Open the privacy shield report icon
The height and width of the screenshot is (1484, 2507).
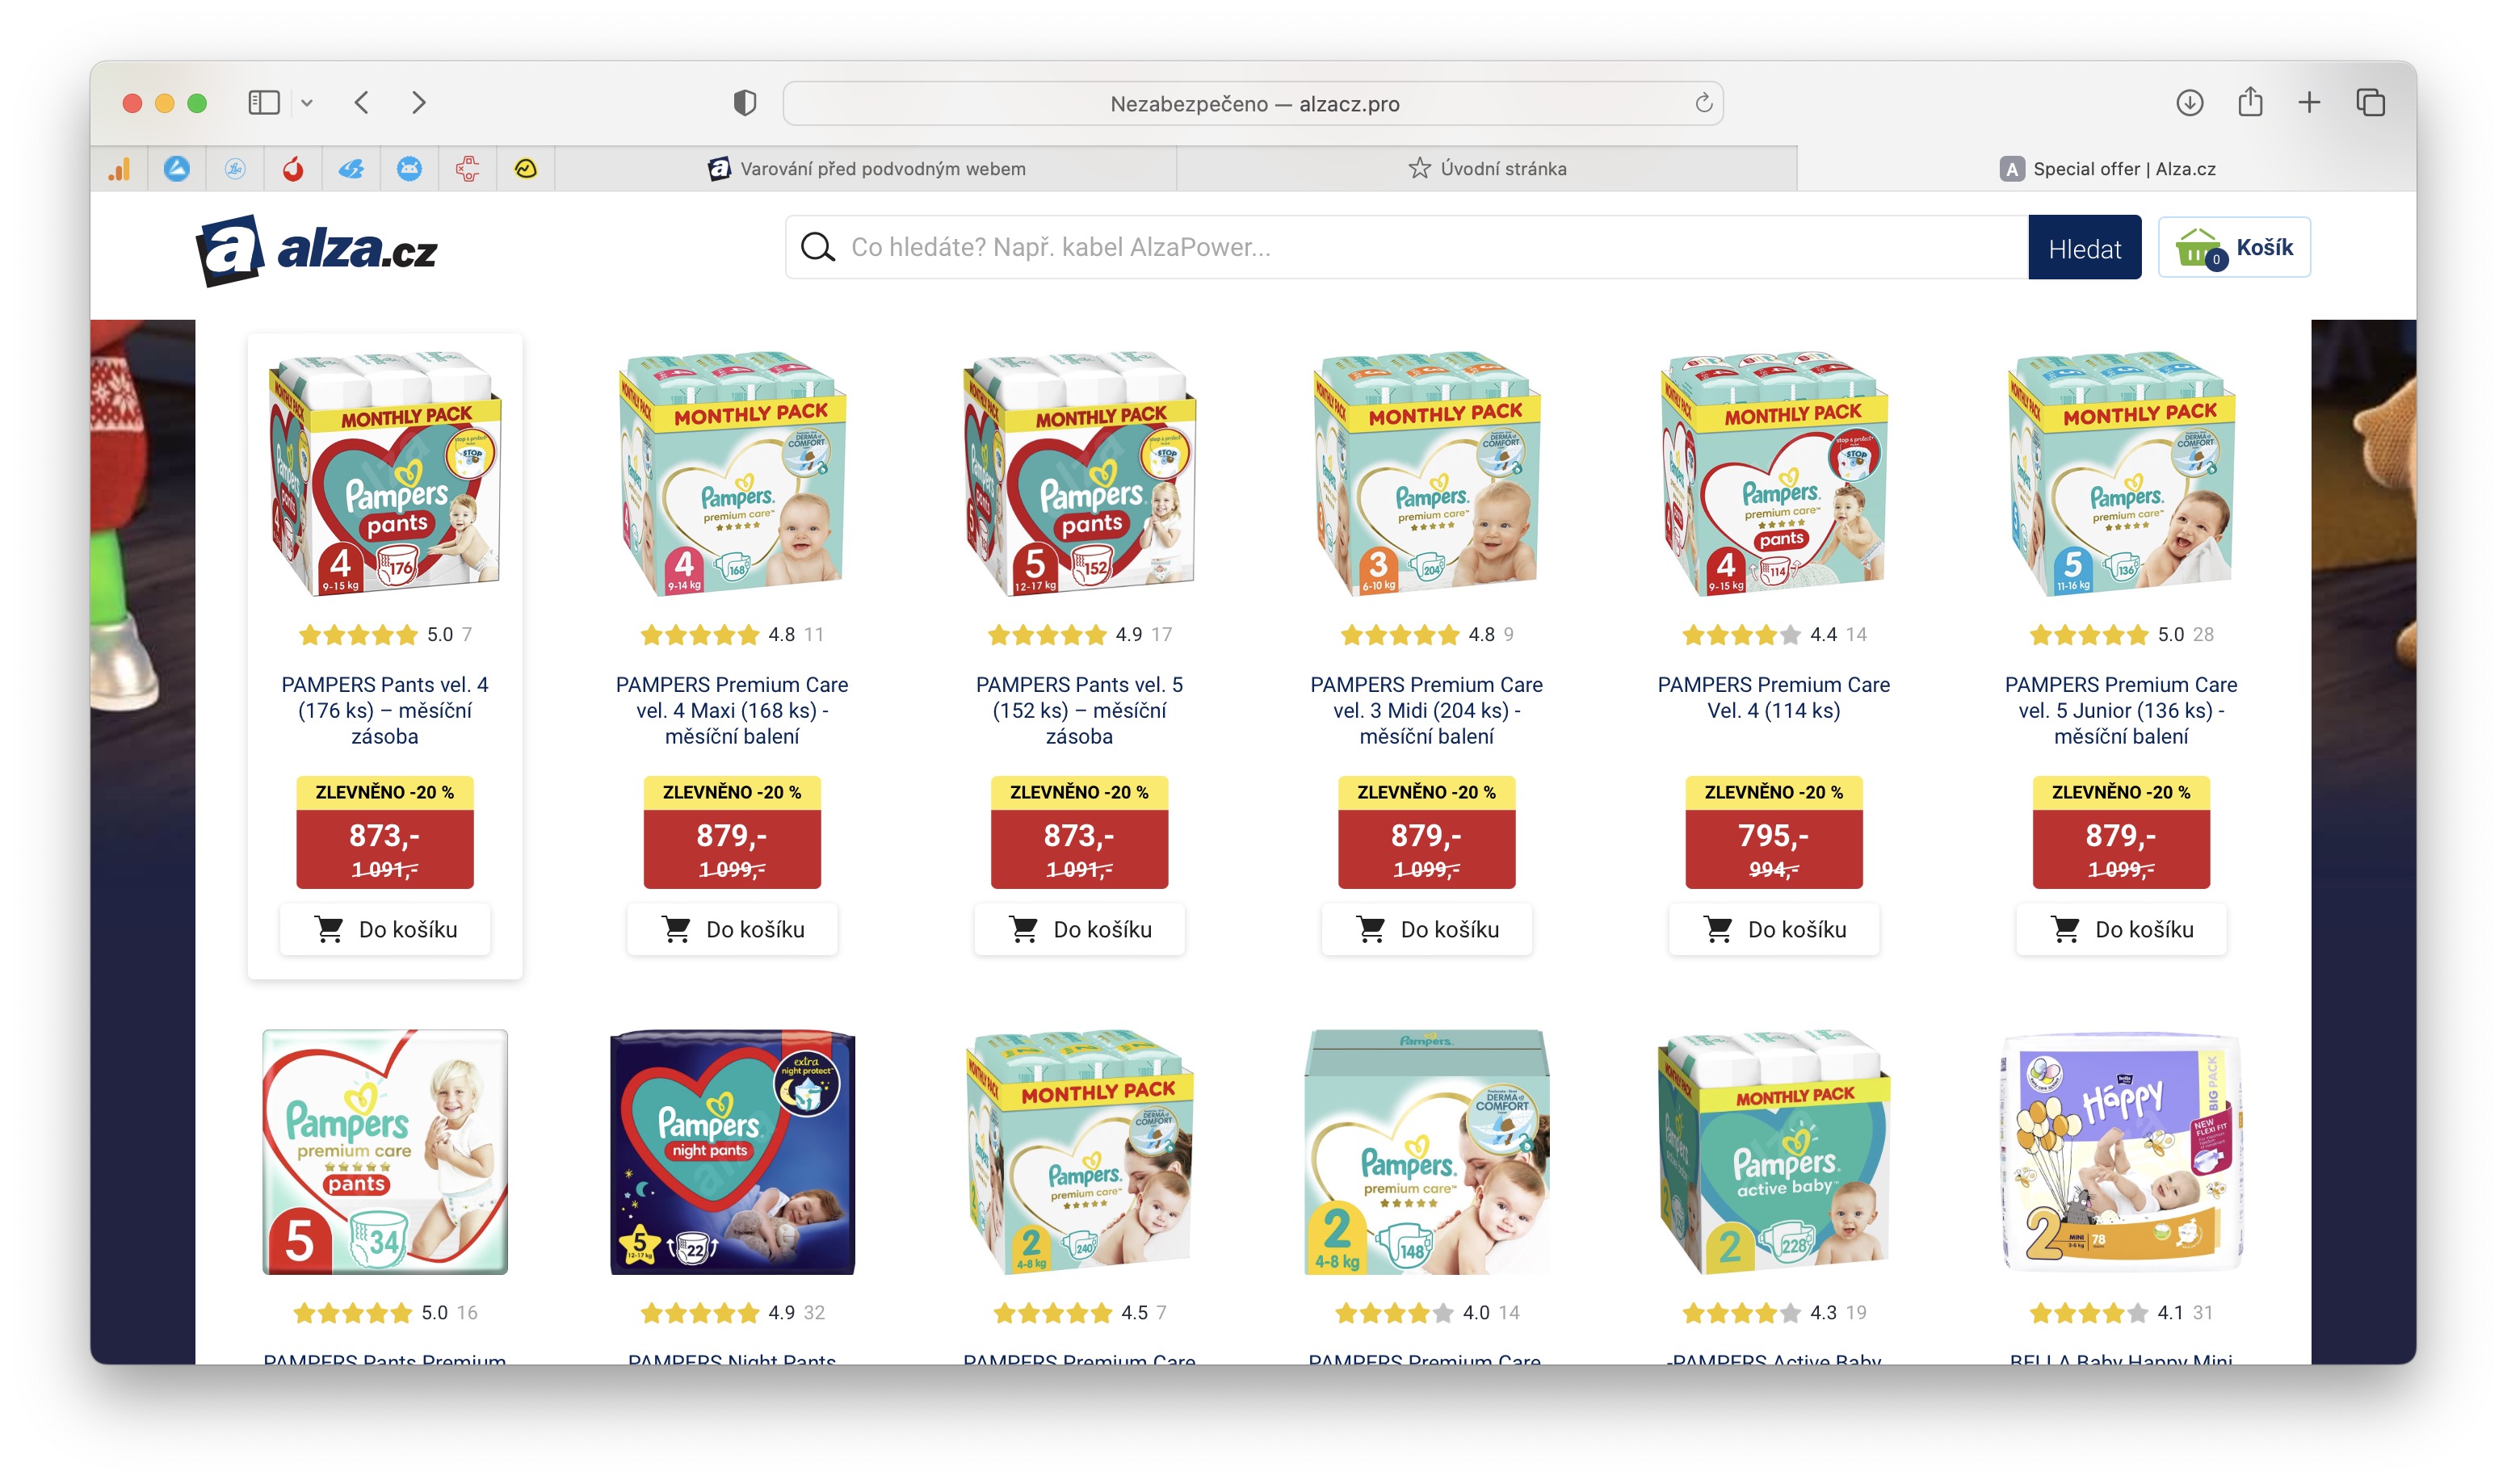(745, 103)
